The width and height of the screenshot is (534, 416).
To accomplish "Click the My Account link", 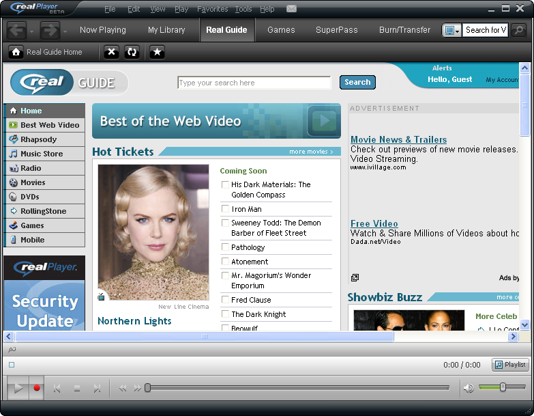I will click(502, 80).
